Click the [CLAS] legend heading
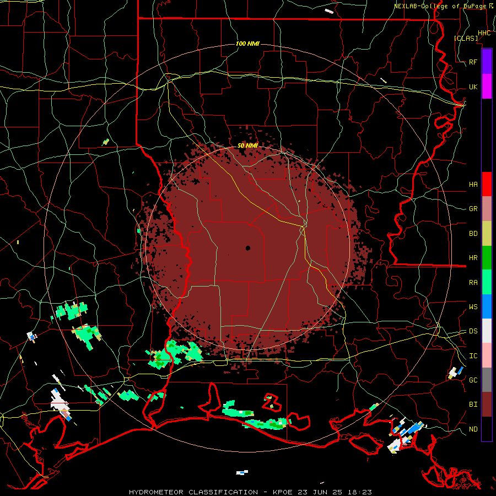496x496 pixels. tap(466, 38)
